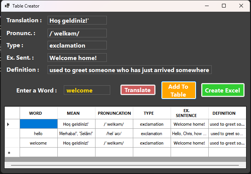Image resolution: width=251 pixels, height=174 pixels.
Task: Select the 'hello' cell in the WORD column
Action: point(38,134)
